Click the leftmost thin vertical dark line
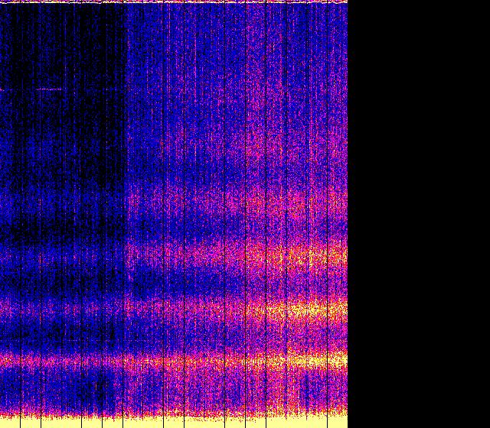This screenshot has height=428, width=490. [x=21, y=214]
